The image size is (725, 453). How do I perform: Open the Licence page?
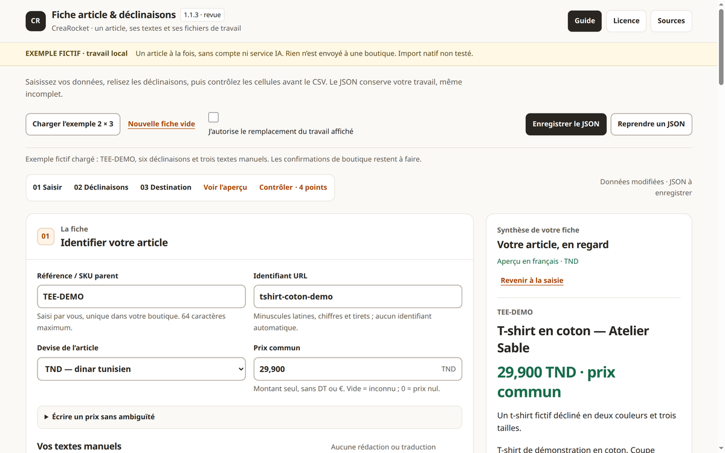point(627,21)
